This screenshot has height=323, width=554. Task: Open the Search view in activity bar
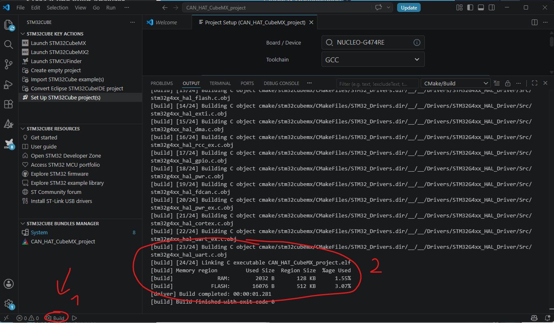(x=9, y=45)
